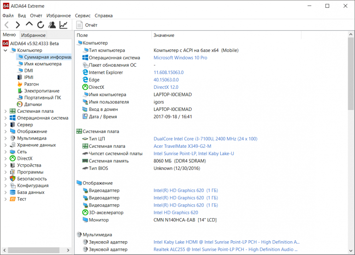Open the Microsoft Windows 10 Pro link

(x=180, y=58)
